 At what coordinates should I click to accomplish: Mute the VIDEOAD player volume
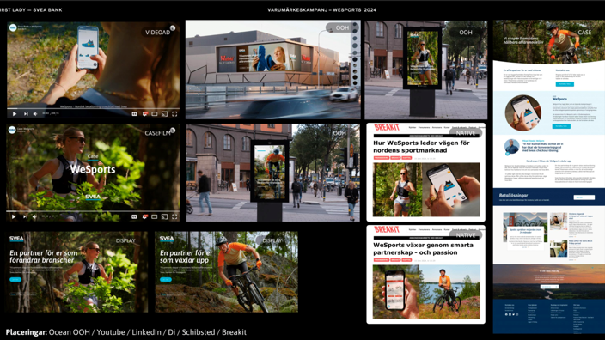35,113
